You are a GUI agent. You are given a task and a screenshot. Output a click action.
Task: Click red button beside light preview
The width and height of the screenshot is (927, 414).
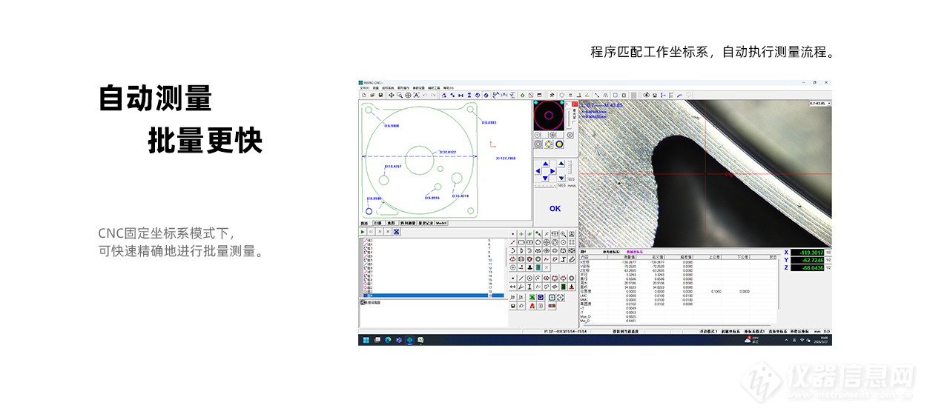[575, 104]
